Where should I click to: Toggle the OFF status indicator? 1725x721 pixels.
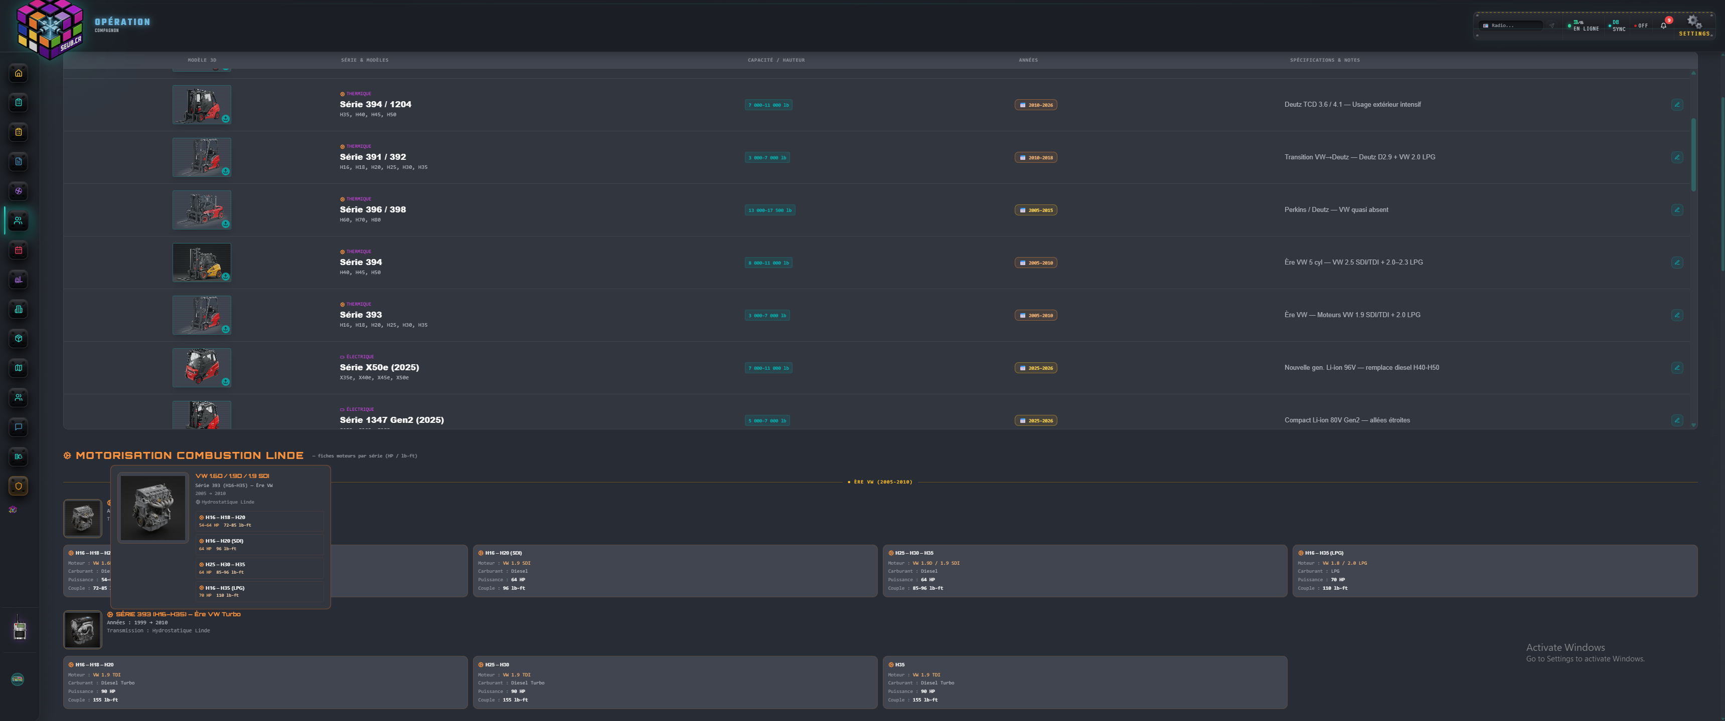click(x=1641, y=26)
